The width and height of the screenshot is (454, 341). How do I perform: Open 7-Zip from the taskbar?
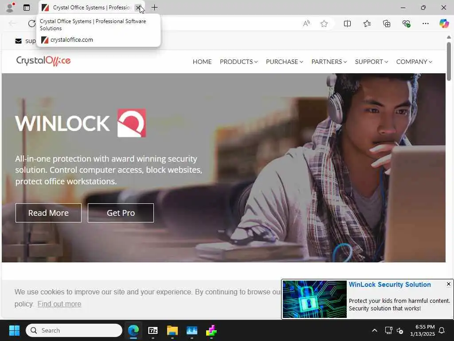[153, 330]
